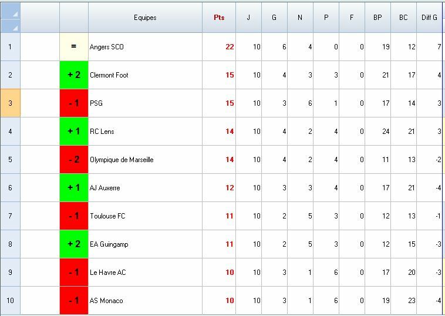Select the RC Lens team name cell
The width and height of the screenshot is (445, 316).
(145, 132)
